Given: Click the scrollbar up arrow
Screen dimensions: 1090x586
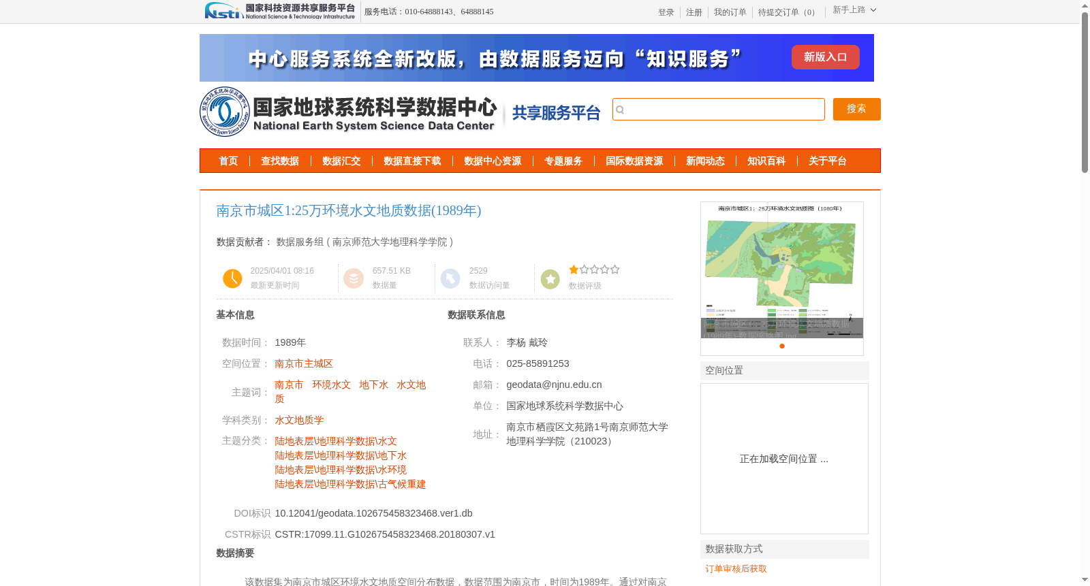Looking at the screenshot, I should click(x=1085, y=5).
